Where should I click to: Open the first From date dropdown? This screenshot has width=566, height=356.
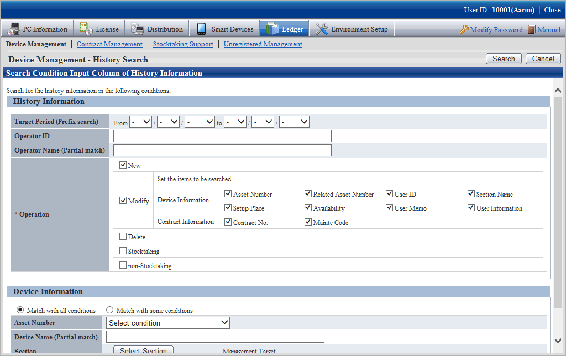[140, 122]
